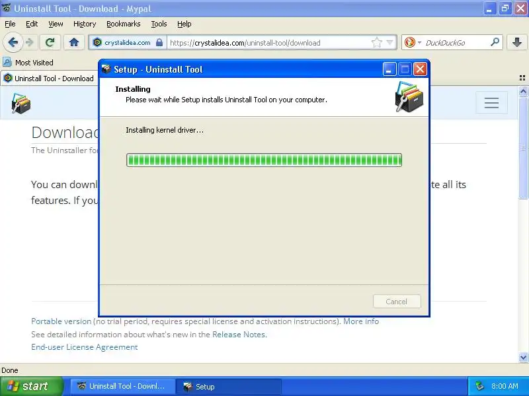This screenshot has width=529, height=396.
Task: Click the 'Installing' heading in the Setup dialog
Action: 133,89
